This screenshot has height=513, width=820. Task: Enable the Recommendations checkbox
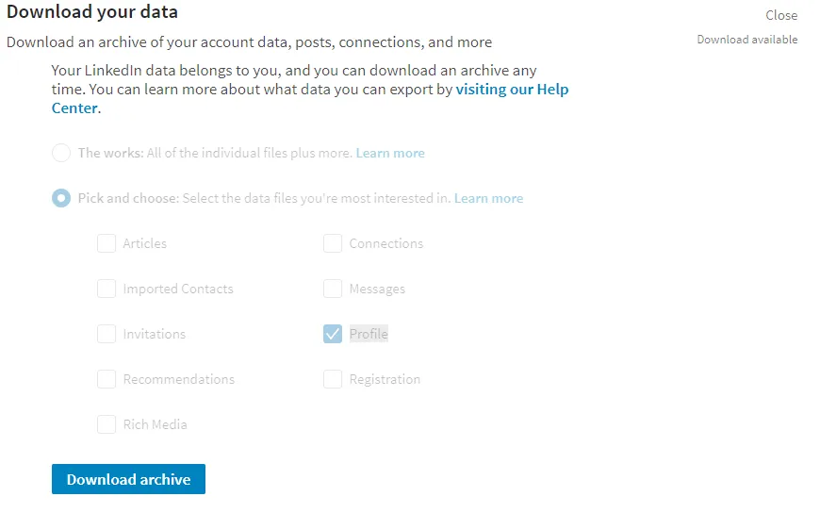pyautogui.click(x=107, y=379)
